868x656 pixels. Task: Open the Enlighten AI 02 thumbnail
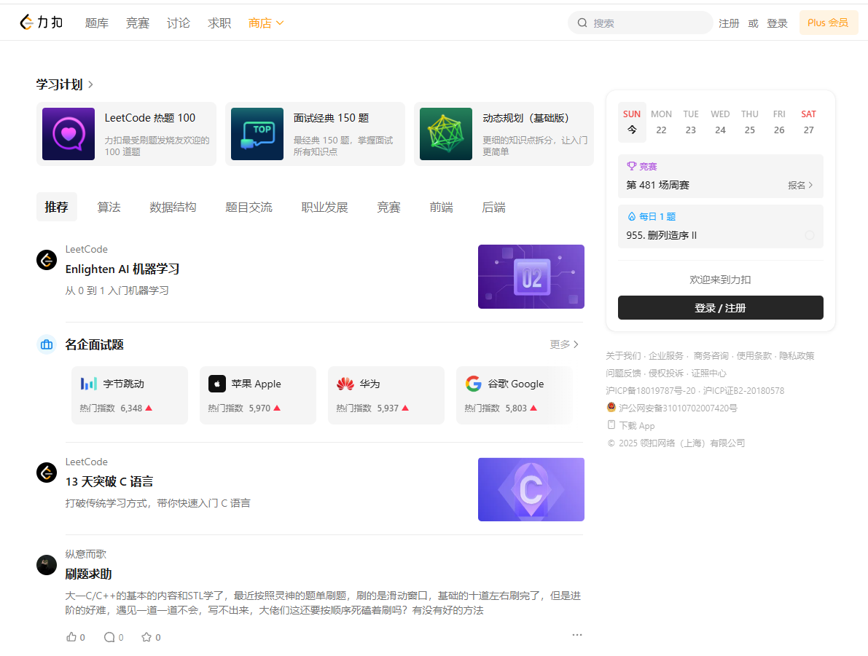tap(531, 277)
